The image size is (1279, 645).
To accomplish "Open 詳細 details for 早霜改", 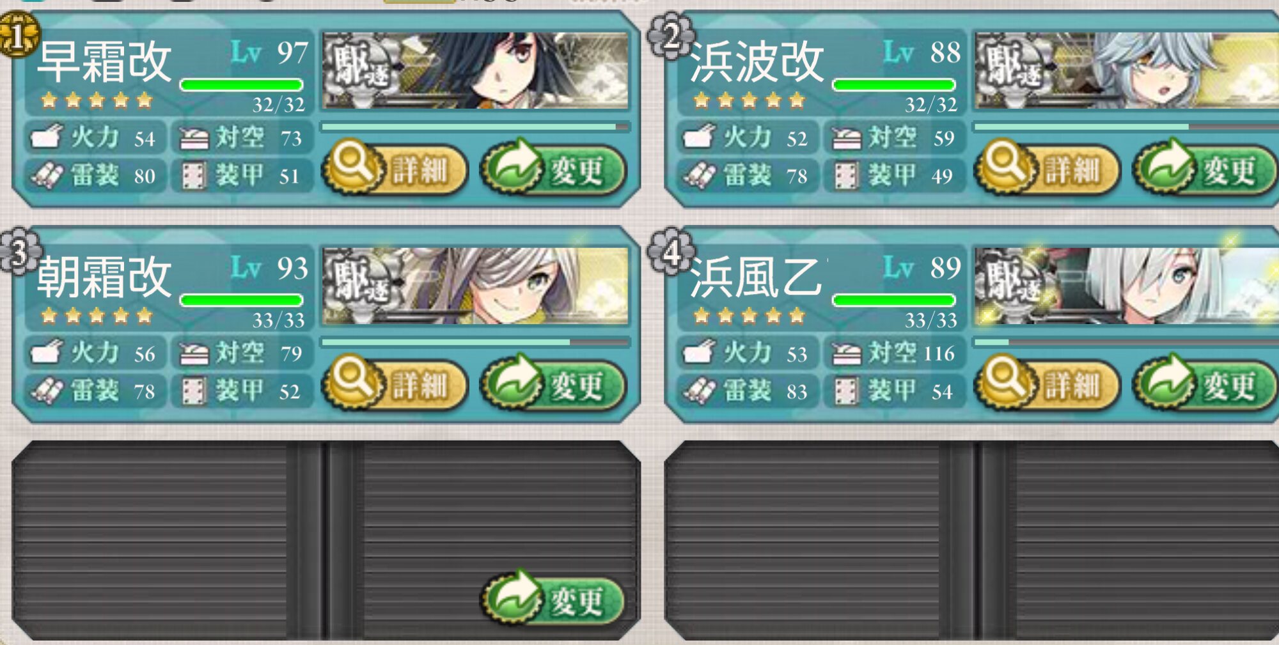I will (395, 169).
